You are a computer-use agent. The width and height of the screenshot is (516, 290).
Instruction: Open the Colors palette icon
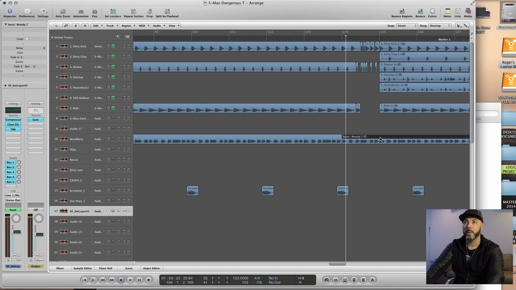(x=432, y=13)
